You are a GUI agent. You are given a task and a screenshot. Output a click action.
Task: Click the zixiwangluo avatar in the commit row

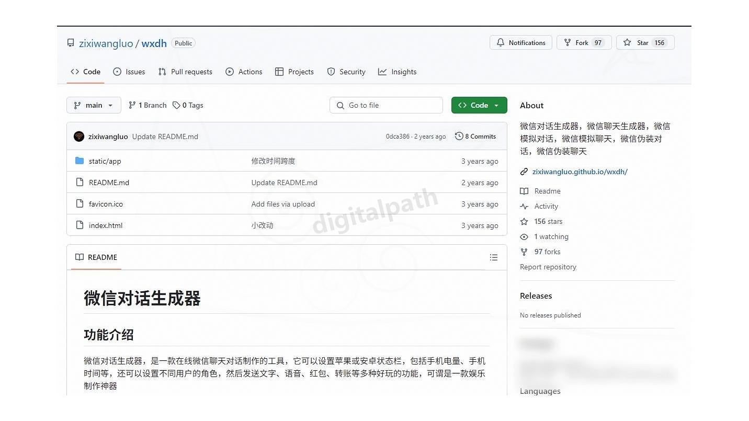pyautogui.click(x=79, y=136)
